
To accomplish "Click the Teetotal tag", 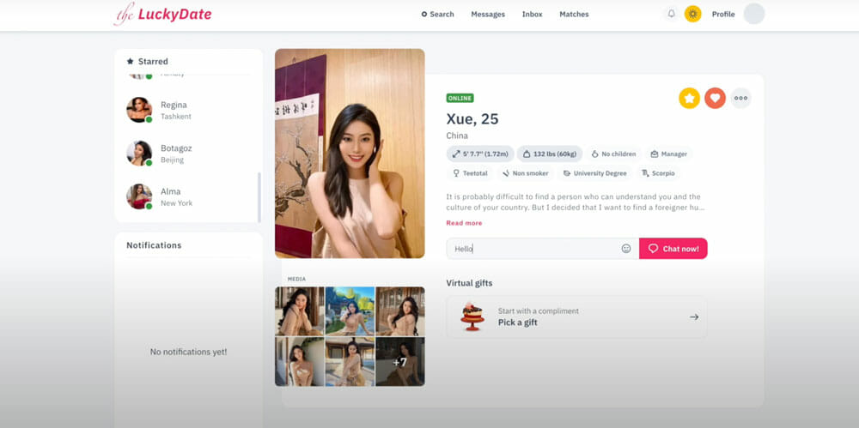I will [x=470, y=173].
